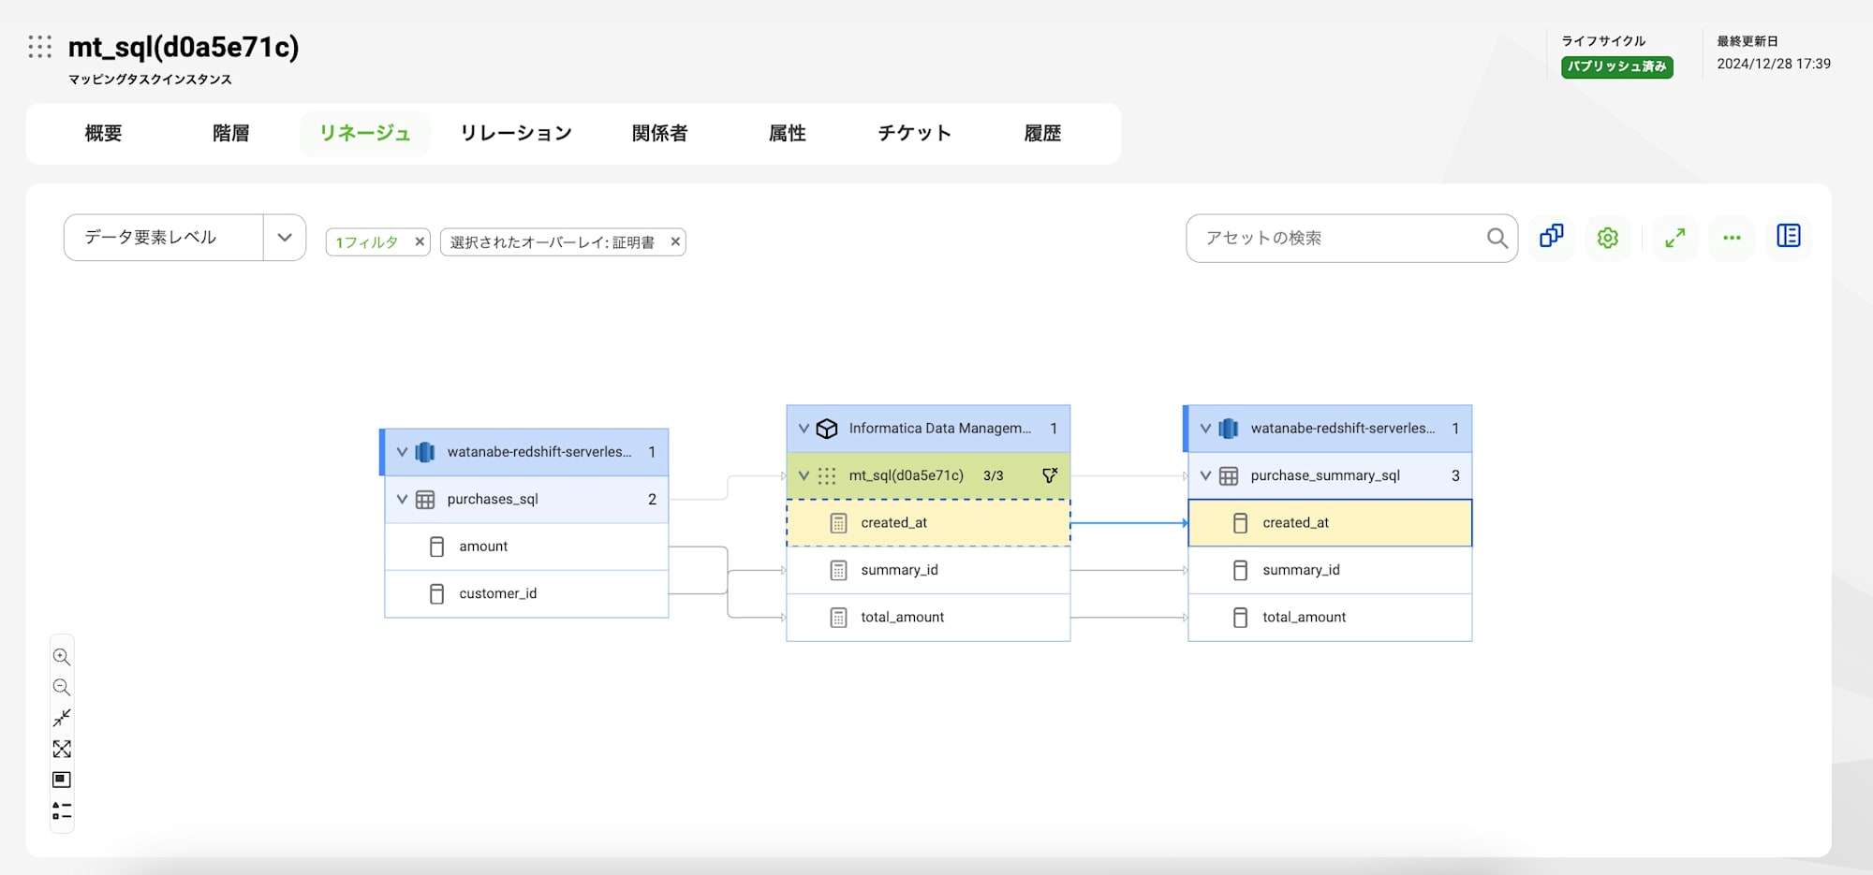This screenshot has height=875, width=1873.
Task: Select total_amount in the mt_sql mapping
Action: tap(928, 617)
